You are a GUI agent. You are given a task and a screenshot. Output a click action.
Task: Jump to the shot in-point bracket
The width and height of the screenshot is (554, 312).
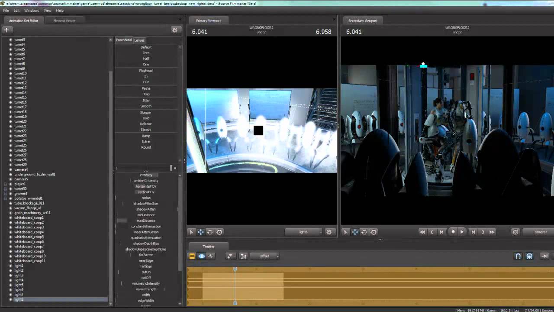tap(432, 232)
